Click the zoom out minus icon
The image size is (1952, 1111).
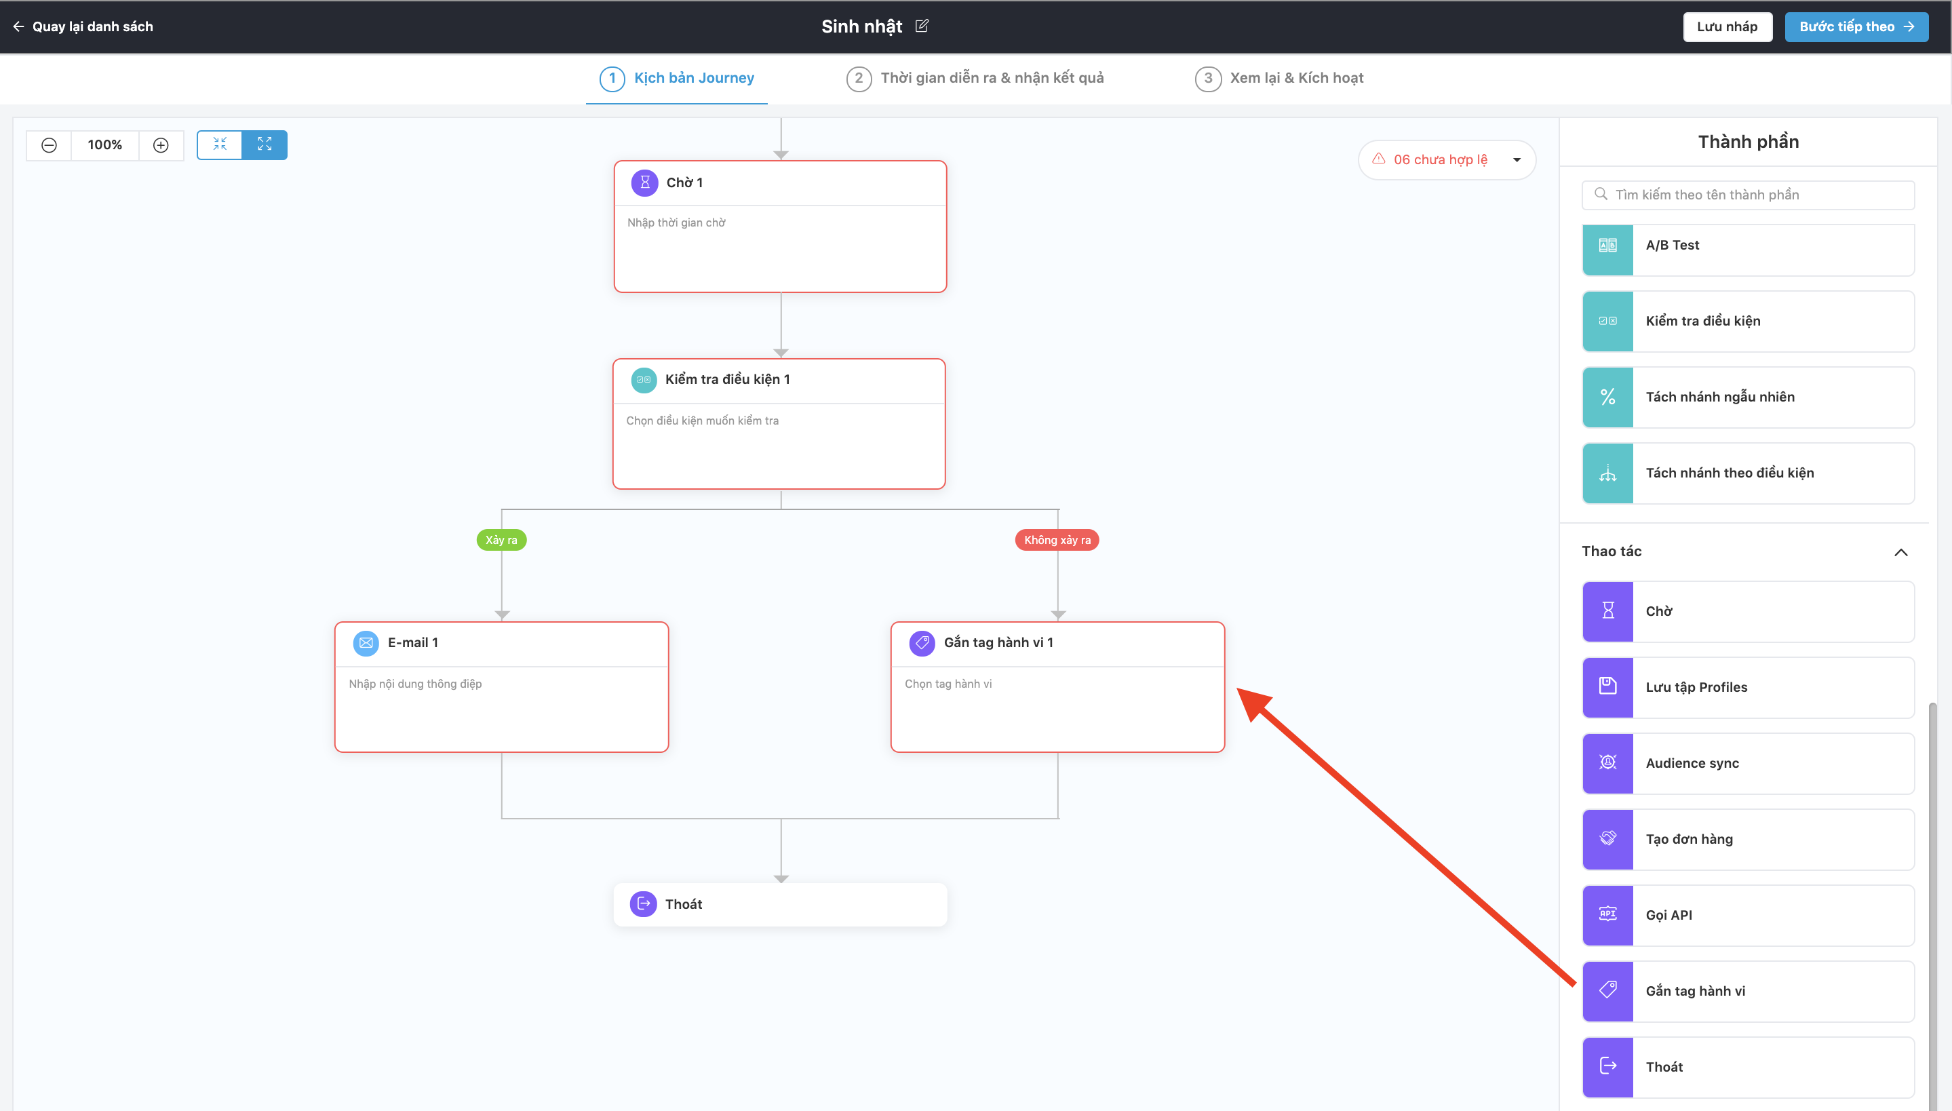click(x=49, y=145)
